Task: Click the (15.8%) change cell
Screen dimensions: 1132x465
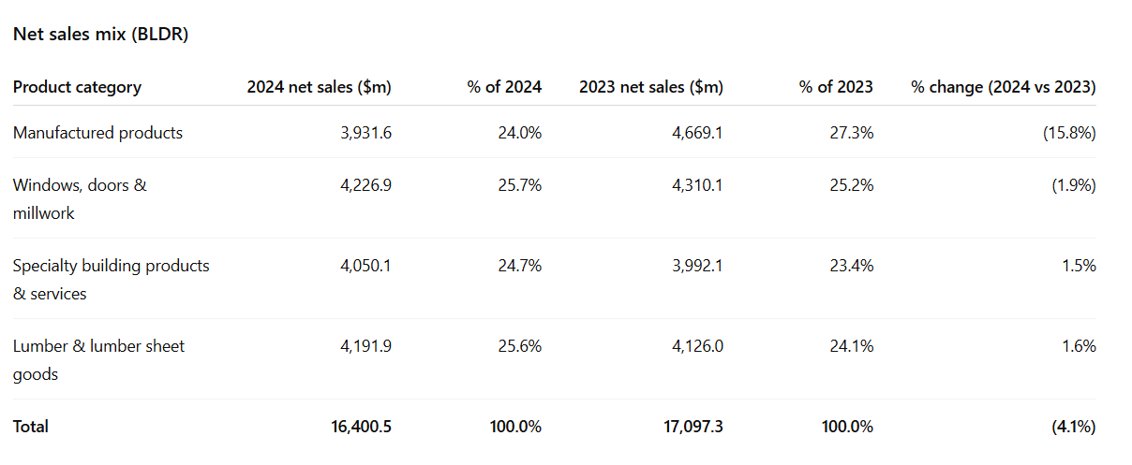Action: pyautogui.click(x=1069, y=133)
